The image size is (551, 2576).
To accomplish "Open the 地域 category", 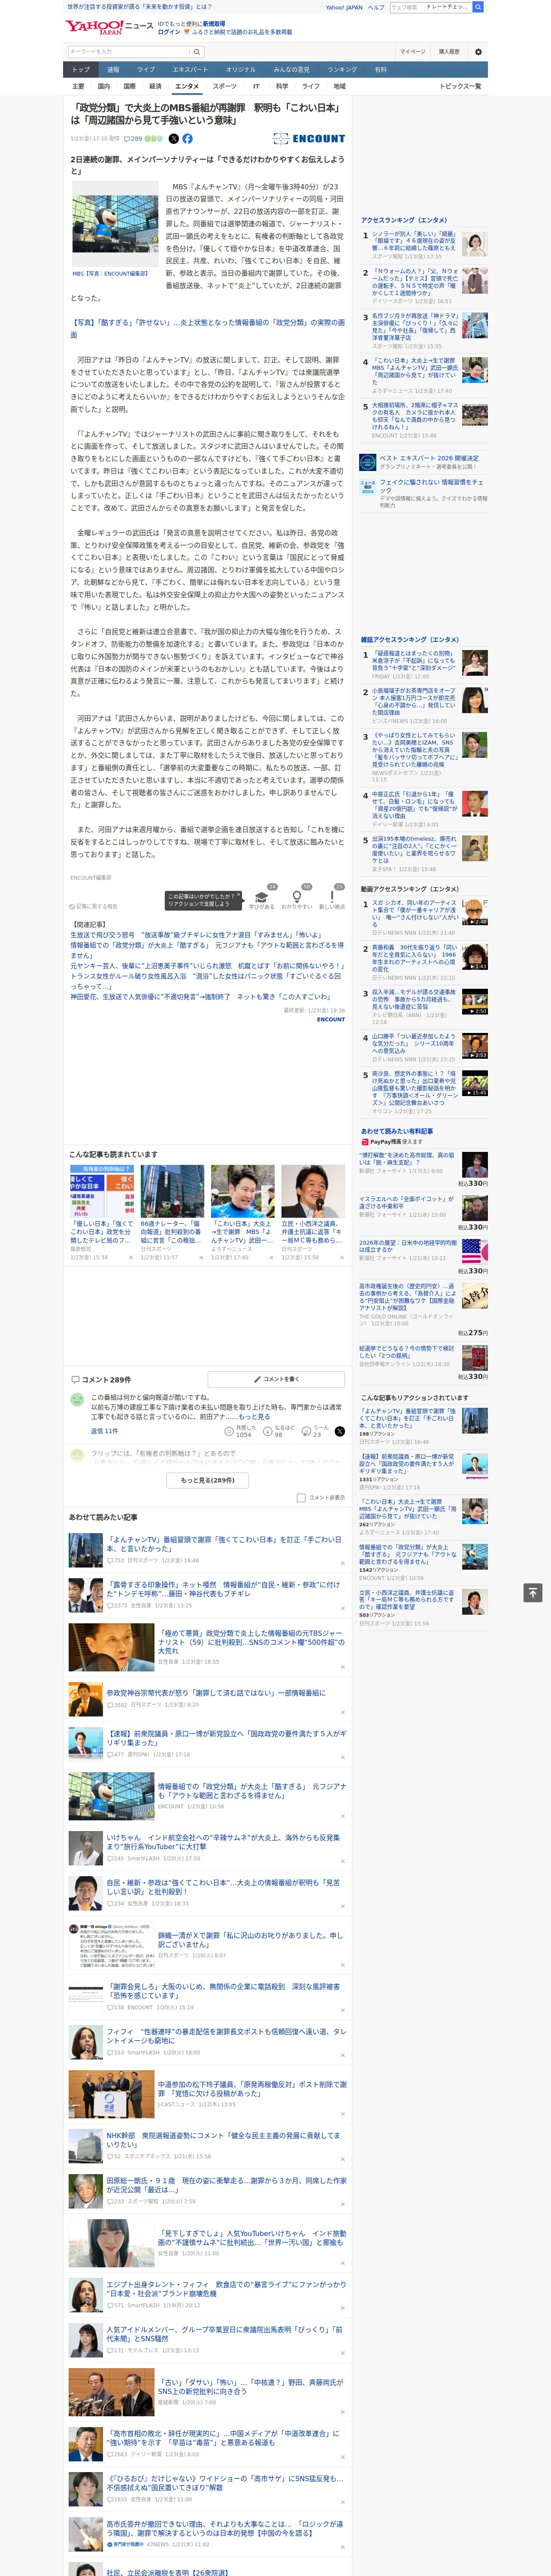I will (340, 86).
